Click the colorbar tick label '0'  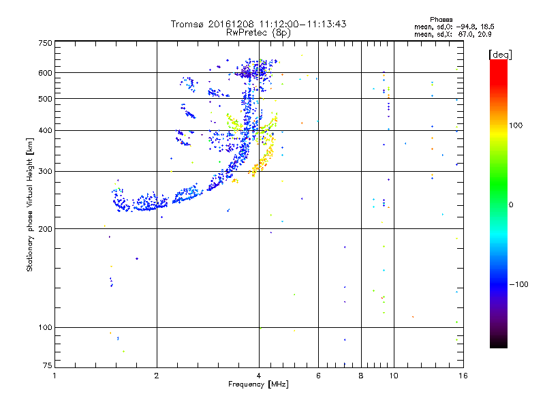coord(511,204)
